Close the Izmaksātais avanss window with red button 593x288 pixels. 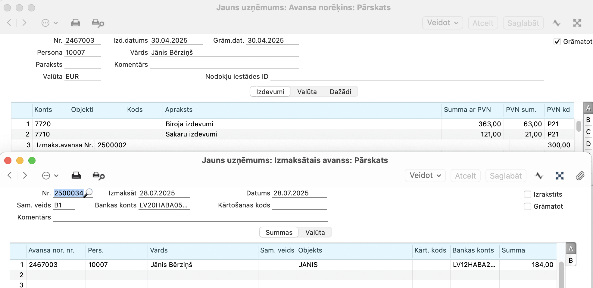(x=8, y=161)
